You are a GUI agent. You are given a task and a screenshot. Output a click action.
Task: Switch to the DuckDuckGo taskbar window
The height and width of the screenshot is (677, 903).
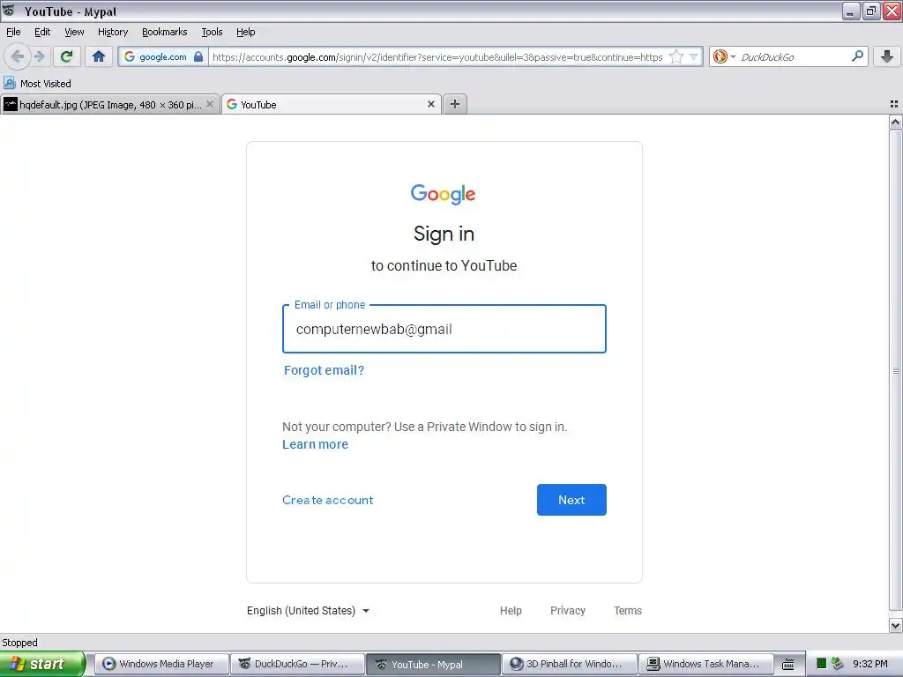[x=297, y=664]
